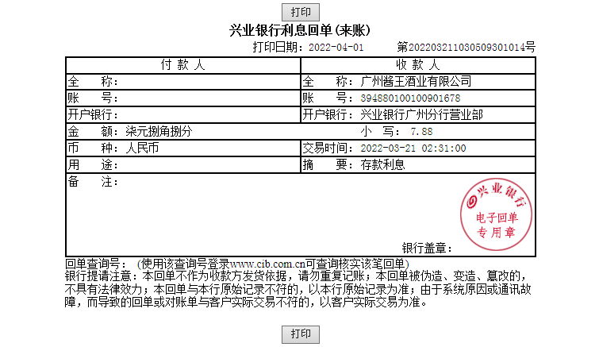Click the payer 开户银行 label
The width and height of the screenshot is (599, 347).
point(93,114)
